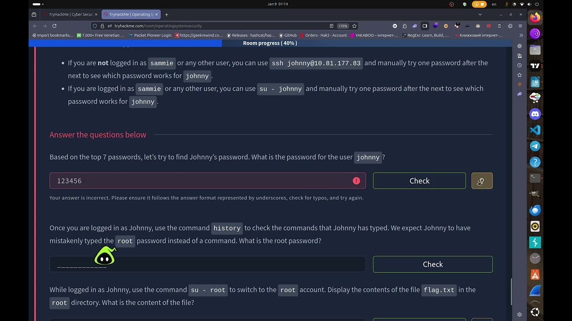Close the TryHackMe Operating System tab
Screen dimensions: 572x321
pos(156,14)
